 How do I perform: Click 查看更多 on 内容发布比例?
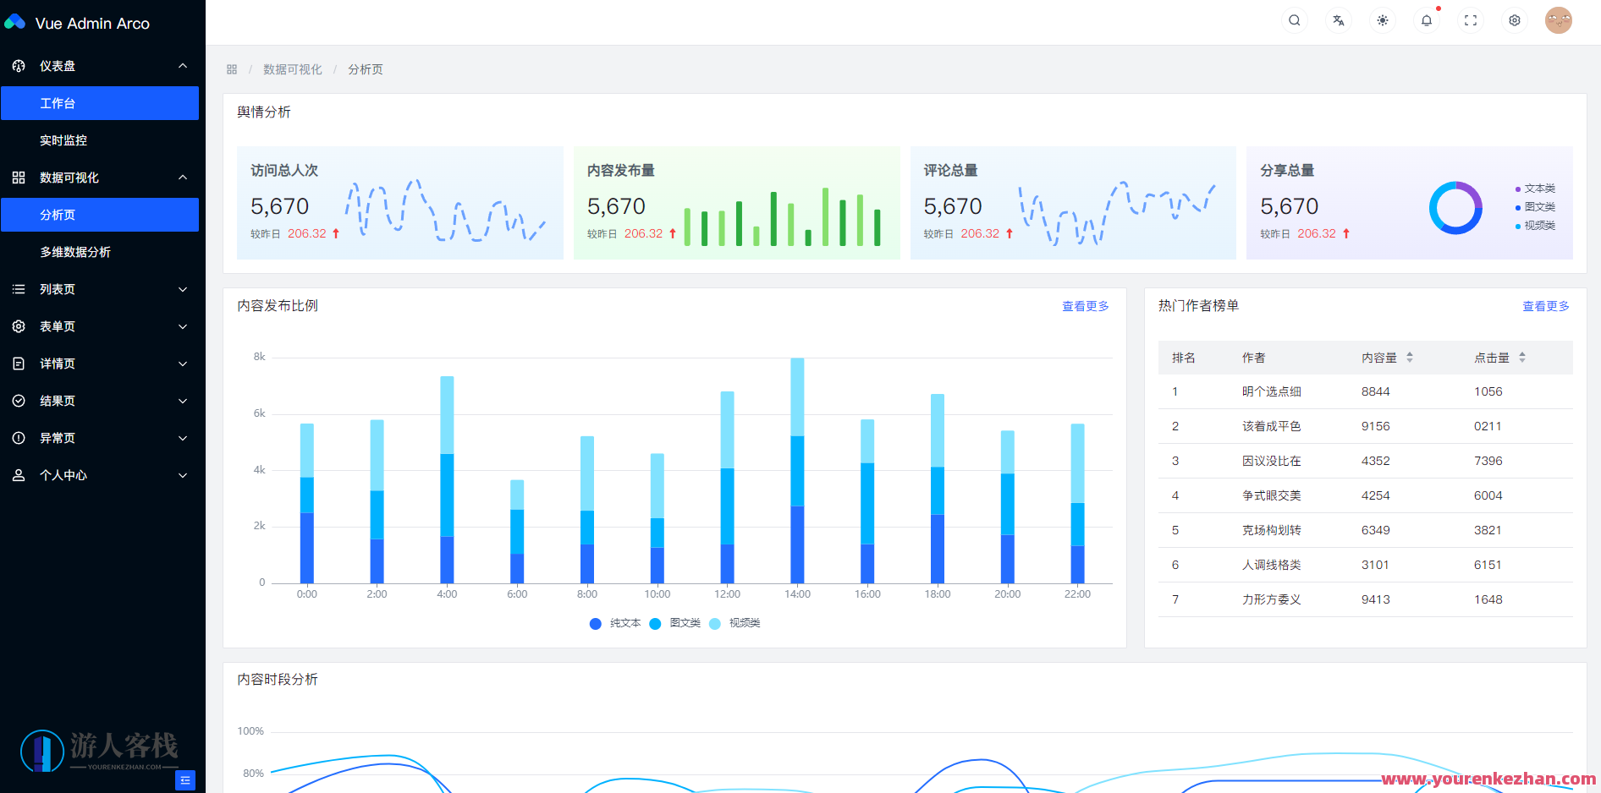1085,306
